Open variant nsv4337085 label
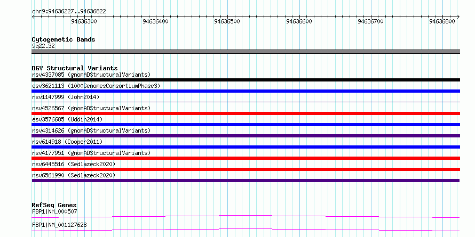 (91, 75)
